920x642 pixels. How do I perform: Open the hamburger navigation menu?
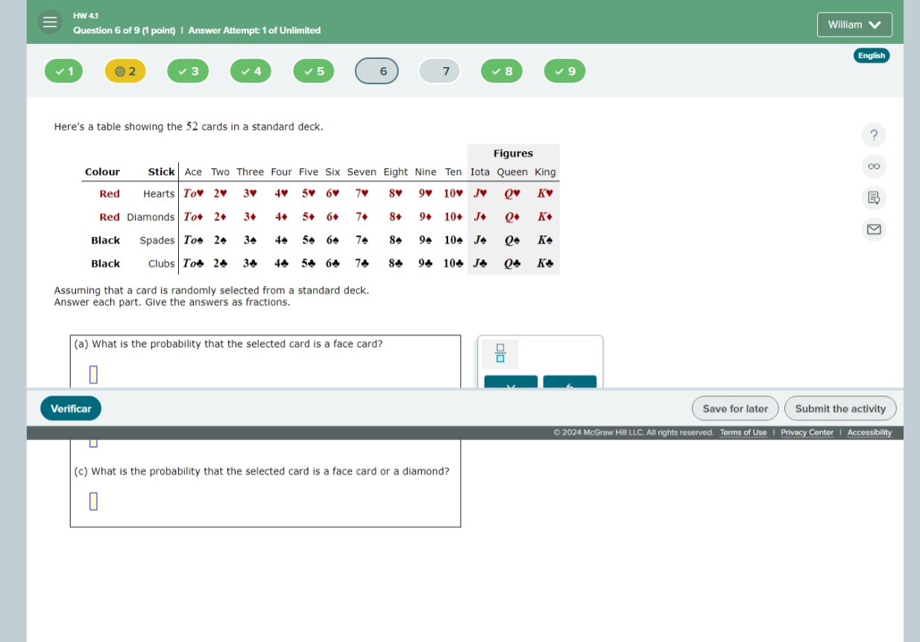point(49,22)
